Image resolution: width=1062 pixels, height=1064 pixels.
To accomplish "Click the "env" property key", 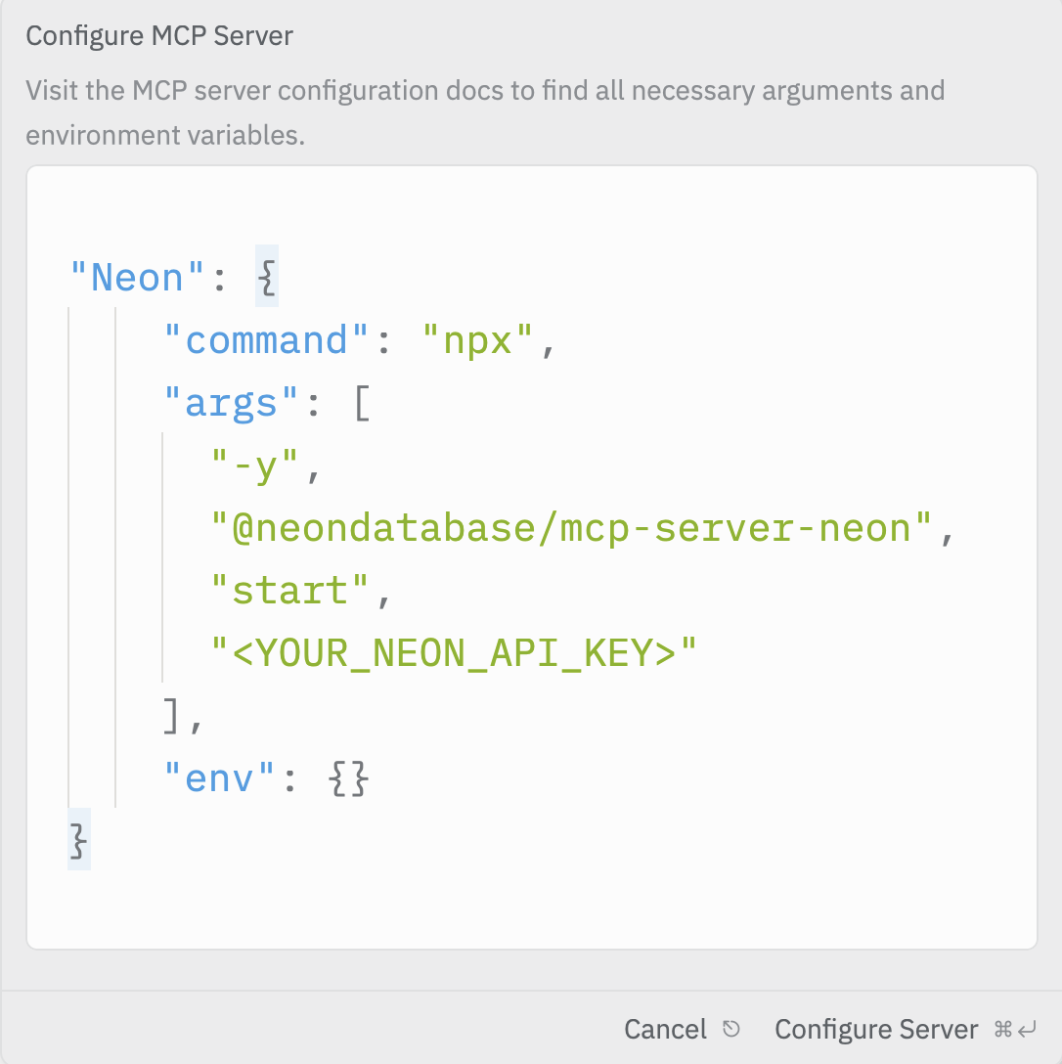I will pos(219,777).
